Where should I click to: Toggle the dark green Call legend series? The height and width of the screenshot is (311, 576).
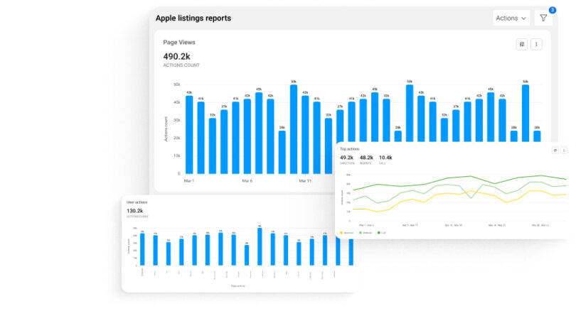click(382, 233)
